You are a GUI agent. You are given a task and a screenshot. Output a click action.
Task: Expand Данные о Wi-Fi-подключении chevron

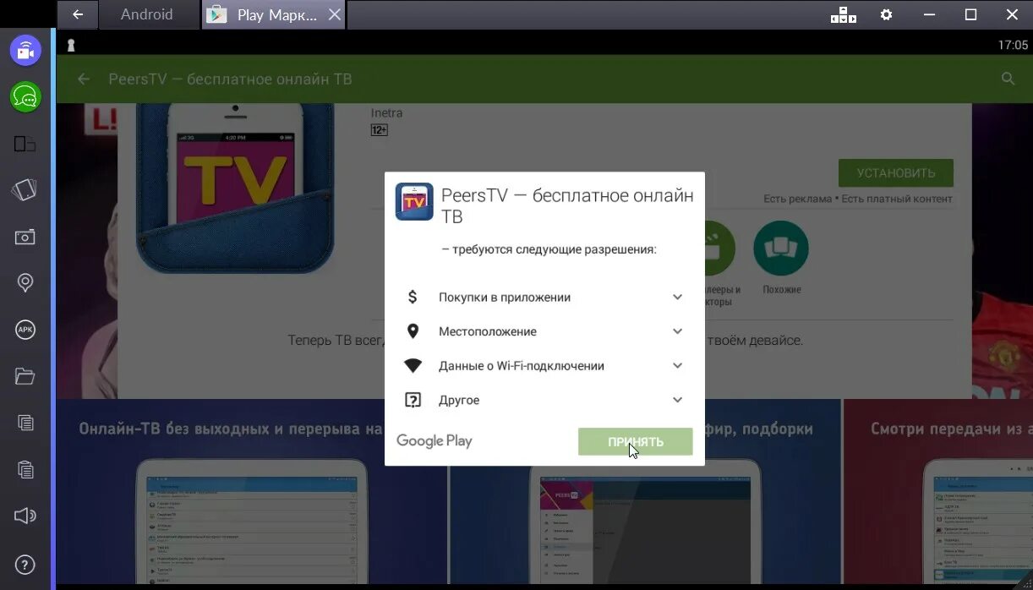point(677,365)
